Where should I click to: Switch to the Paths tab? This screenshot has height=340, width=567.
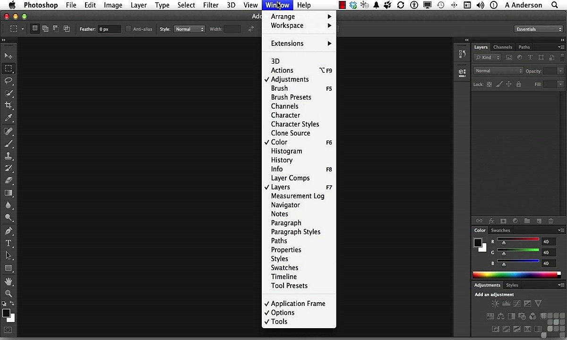[x=524, y=47]
